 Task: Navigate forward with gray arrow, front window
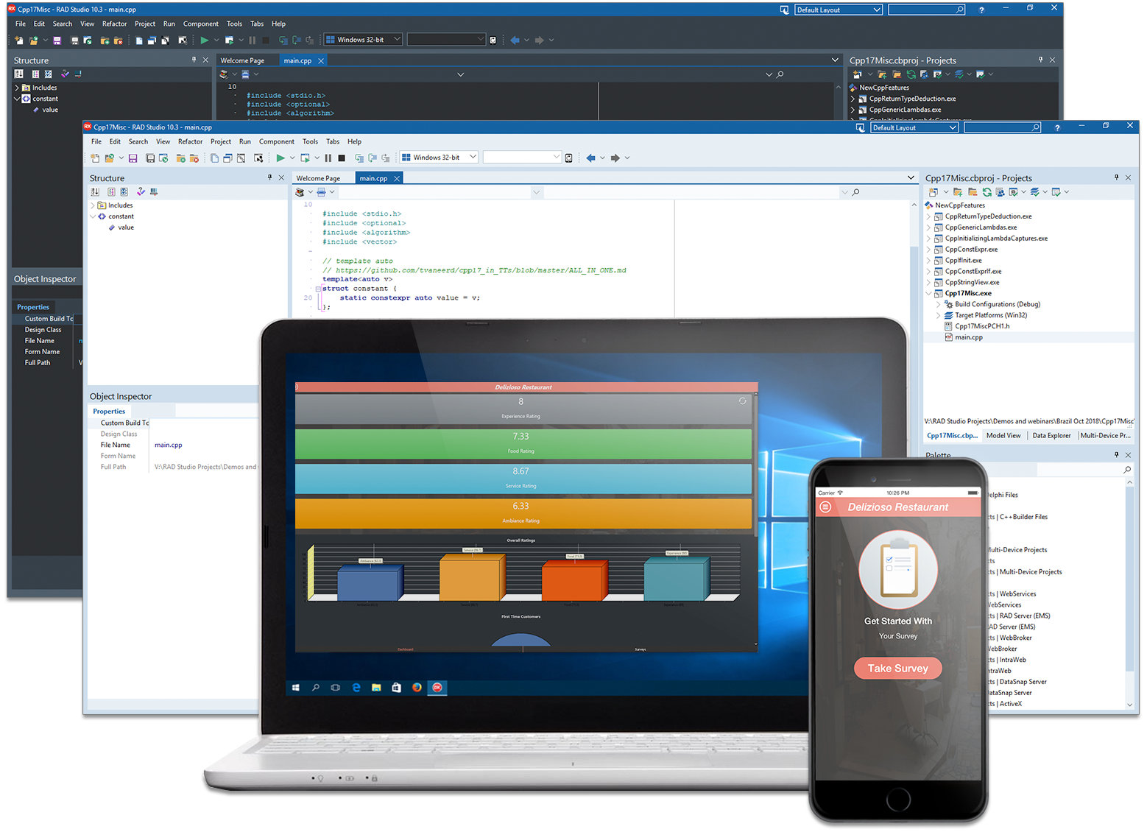[615, 158]
